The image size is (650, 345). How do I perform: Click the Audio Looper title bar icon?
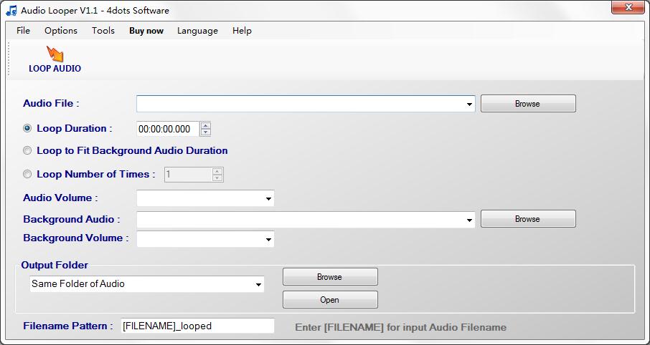[x=11, y=11]
